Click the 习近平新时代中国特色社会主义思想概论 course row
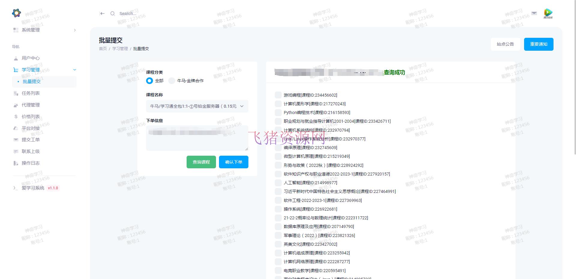Viewport: 576px width, 279px height. pyautogui.click(x=340, y=191)
